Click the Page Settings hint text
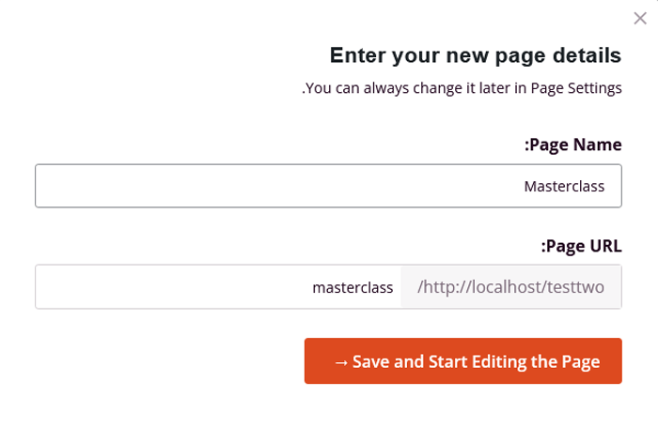 462,89
